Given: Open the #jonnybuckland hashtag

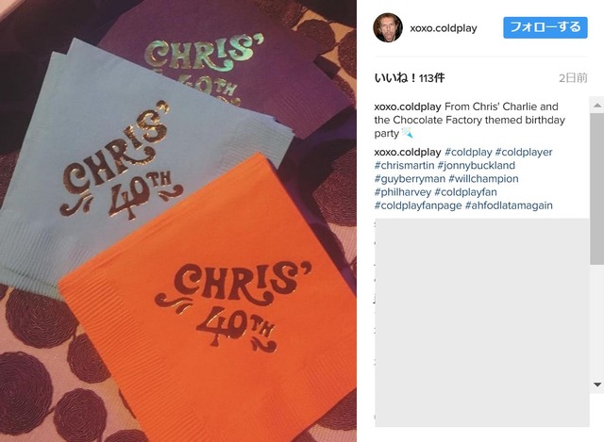Looking at the screenshot, I should coord(476,166).
